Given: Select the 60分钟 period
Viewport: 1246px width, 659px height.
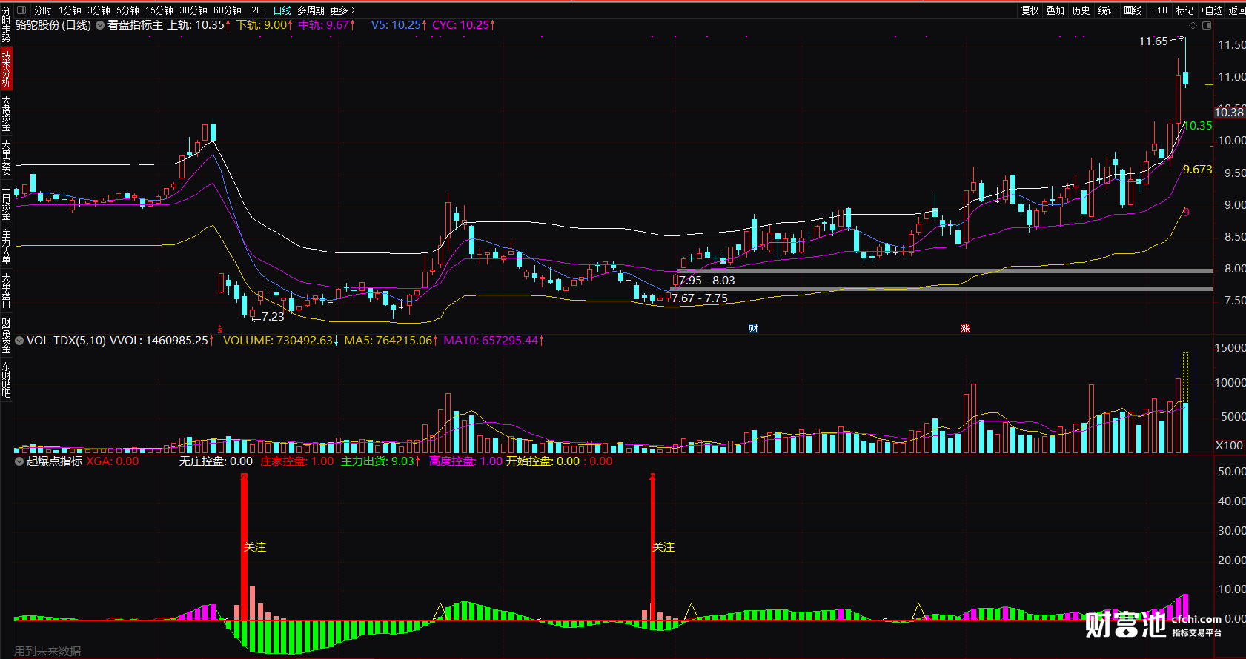Looking at the screenshot, I should click(x=228, y=10).
